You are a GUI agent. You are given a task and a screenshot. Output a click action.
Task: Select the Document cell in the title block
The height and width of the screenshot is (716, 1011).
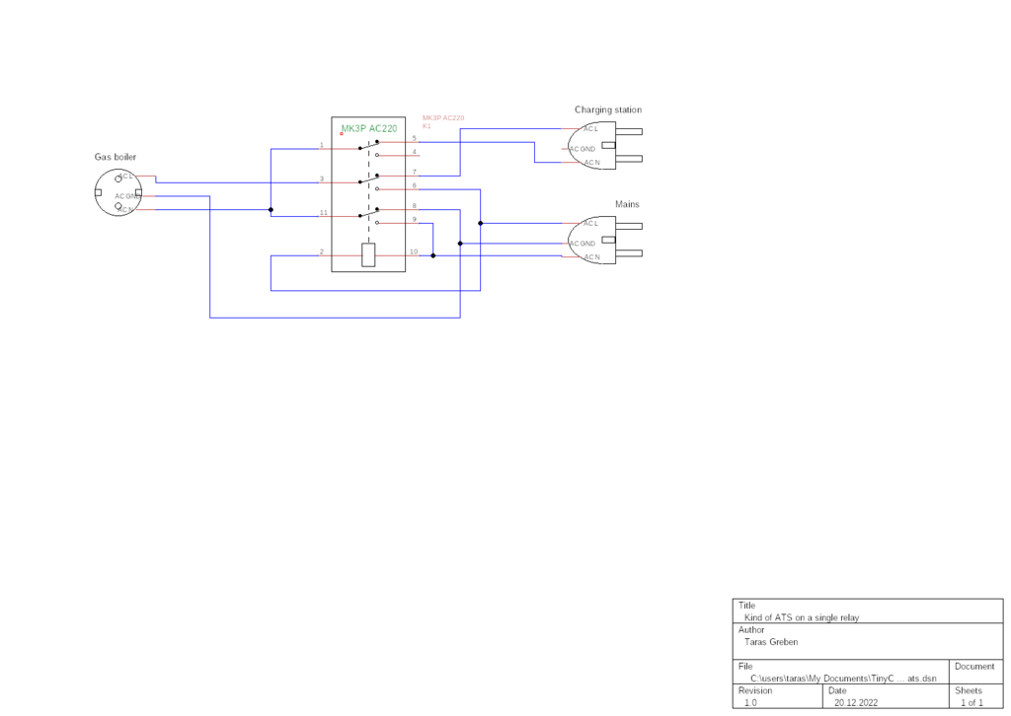[x=975, y=672]
